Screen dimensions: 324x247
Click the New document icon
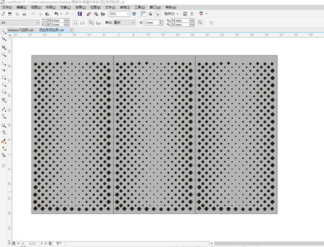point(3,14)
